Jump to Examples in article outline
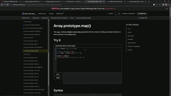Image resolution: width=171 pixels, height=96 pixels. point(130,39)
